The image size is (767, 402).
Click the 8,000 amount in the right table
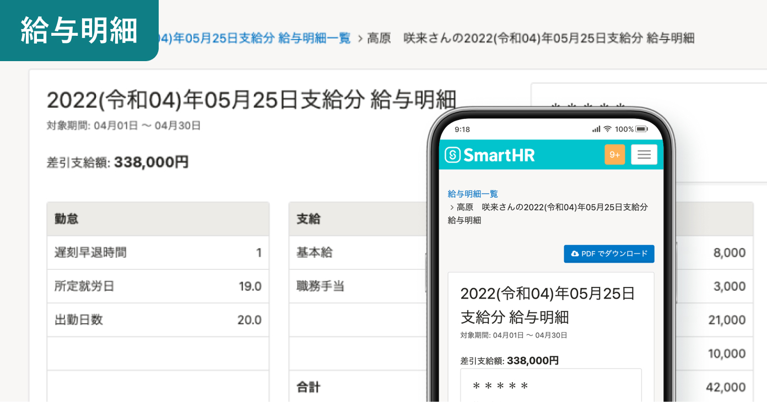point(730,253)
